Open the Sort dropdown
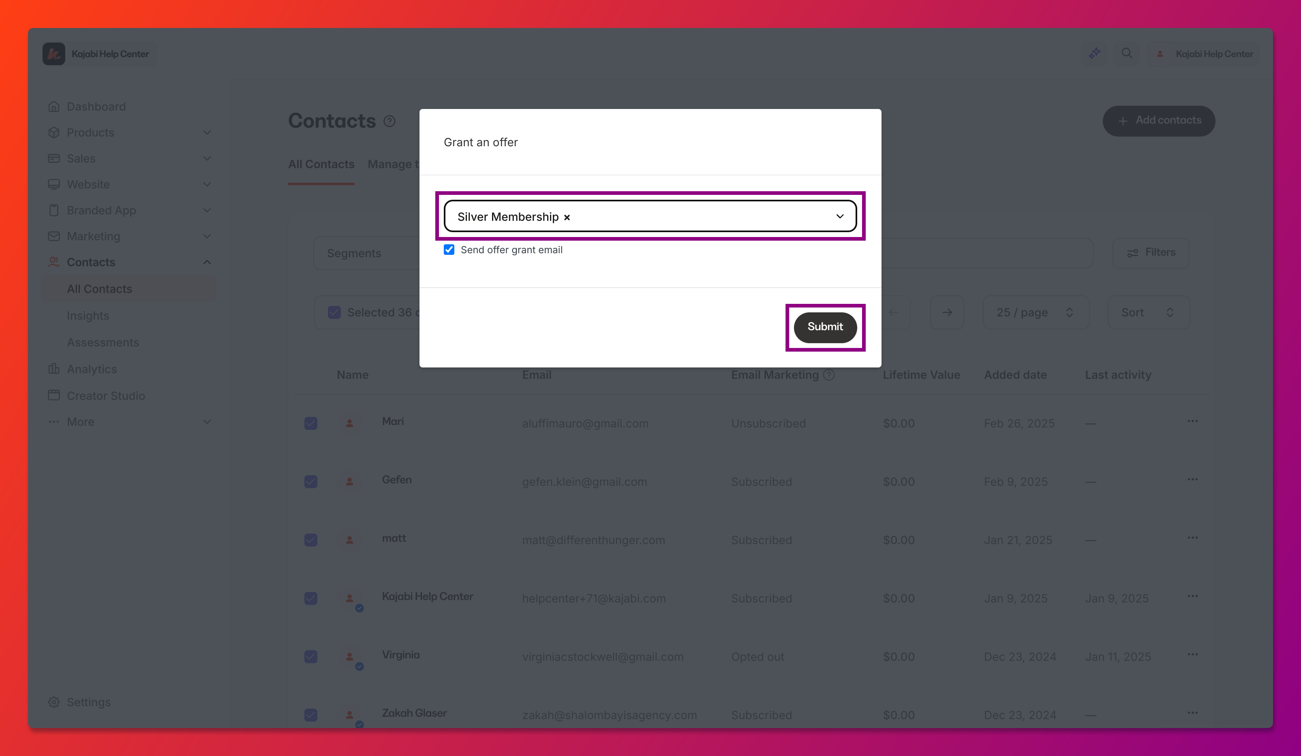Image resolution: width=1301 pixels, height=756 pixels. tap(1149, 312)
